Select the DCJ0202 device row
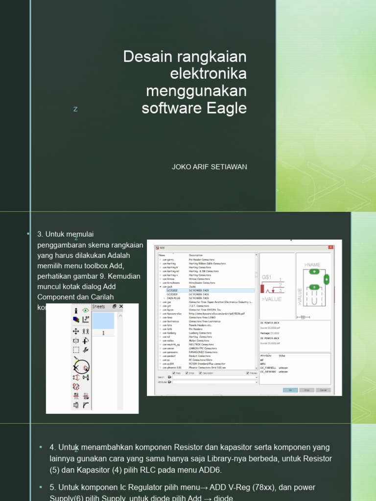Image resolution: width=376 pixels, height=501 pixels. pos(211,291)
